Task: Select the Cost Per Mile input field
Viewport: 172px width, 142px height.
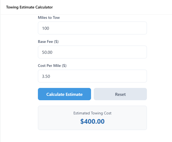Action: tap(92, 76)
